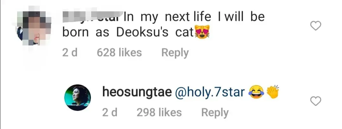This screenshot has width=342, height=129.
Task: Tap the heart on heosungtae's reply
Action: (315, 101)
